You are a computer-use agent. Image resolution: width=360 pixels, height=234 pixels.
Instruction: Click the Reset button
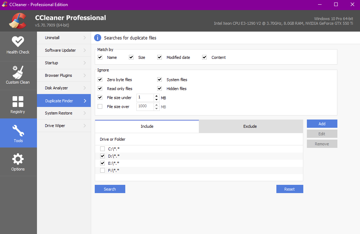tap(290, 189)
